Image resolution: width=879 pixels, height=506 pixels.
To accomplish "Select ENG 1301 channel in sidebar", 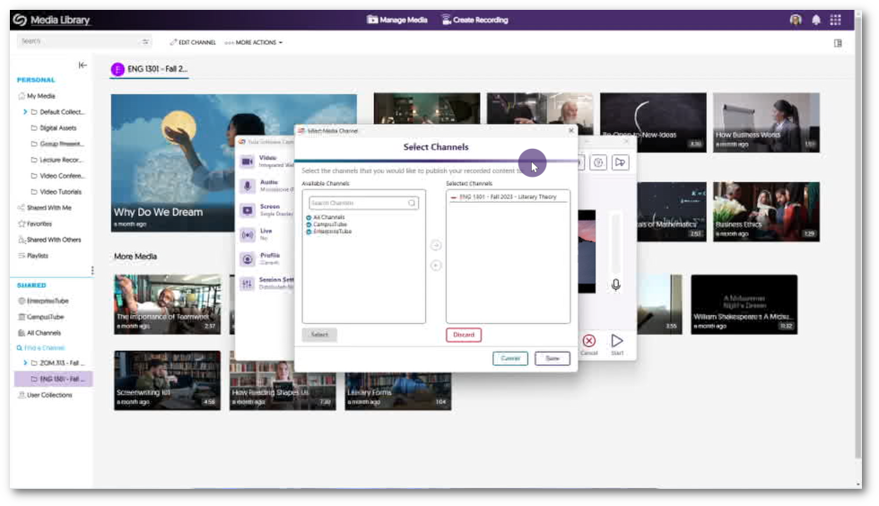I will pos(54,379).
